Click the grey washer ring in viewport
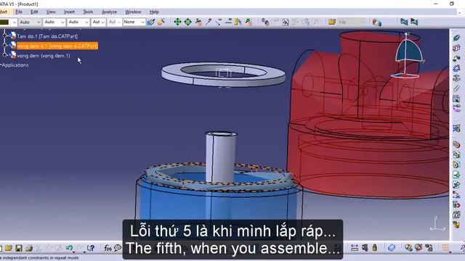Image resolution: width=465 pixels, height=261 pixels. point(223,74)
